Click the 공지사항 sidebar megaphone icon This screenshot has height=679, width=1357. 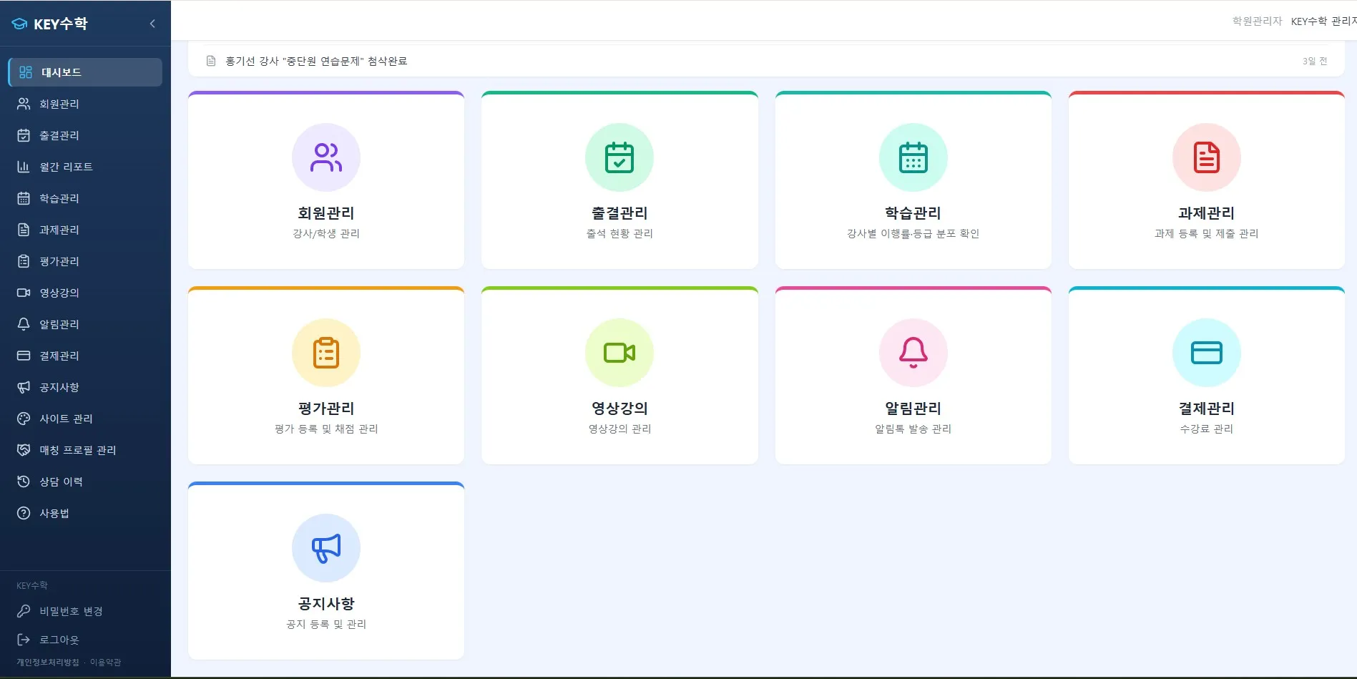[x=24, y=387]
